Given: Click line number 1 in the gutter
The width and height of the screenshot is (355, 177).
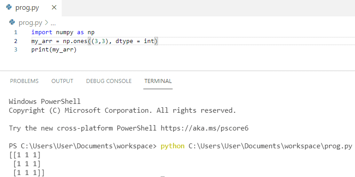Looking at the screenshot, I should coord(16,32).
